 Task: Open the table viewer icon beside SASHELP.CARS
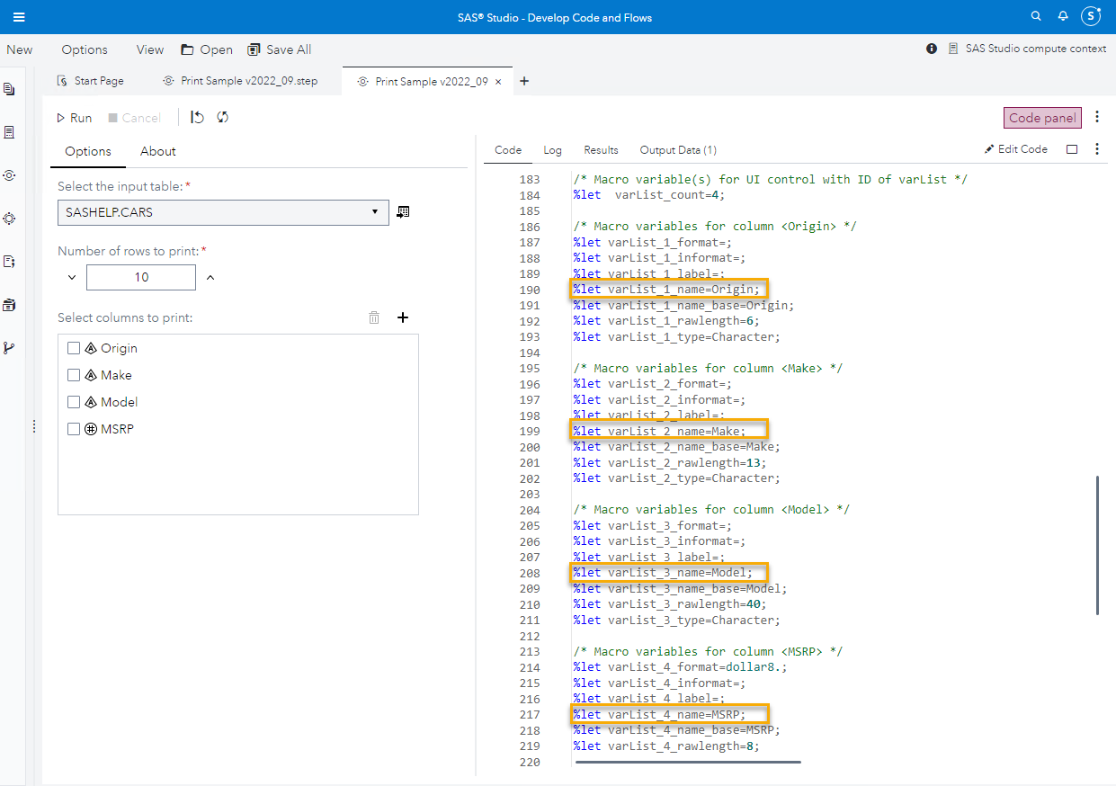[402, 211]
